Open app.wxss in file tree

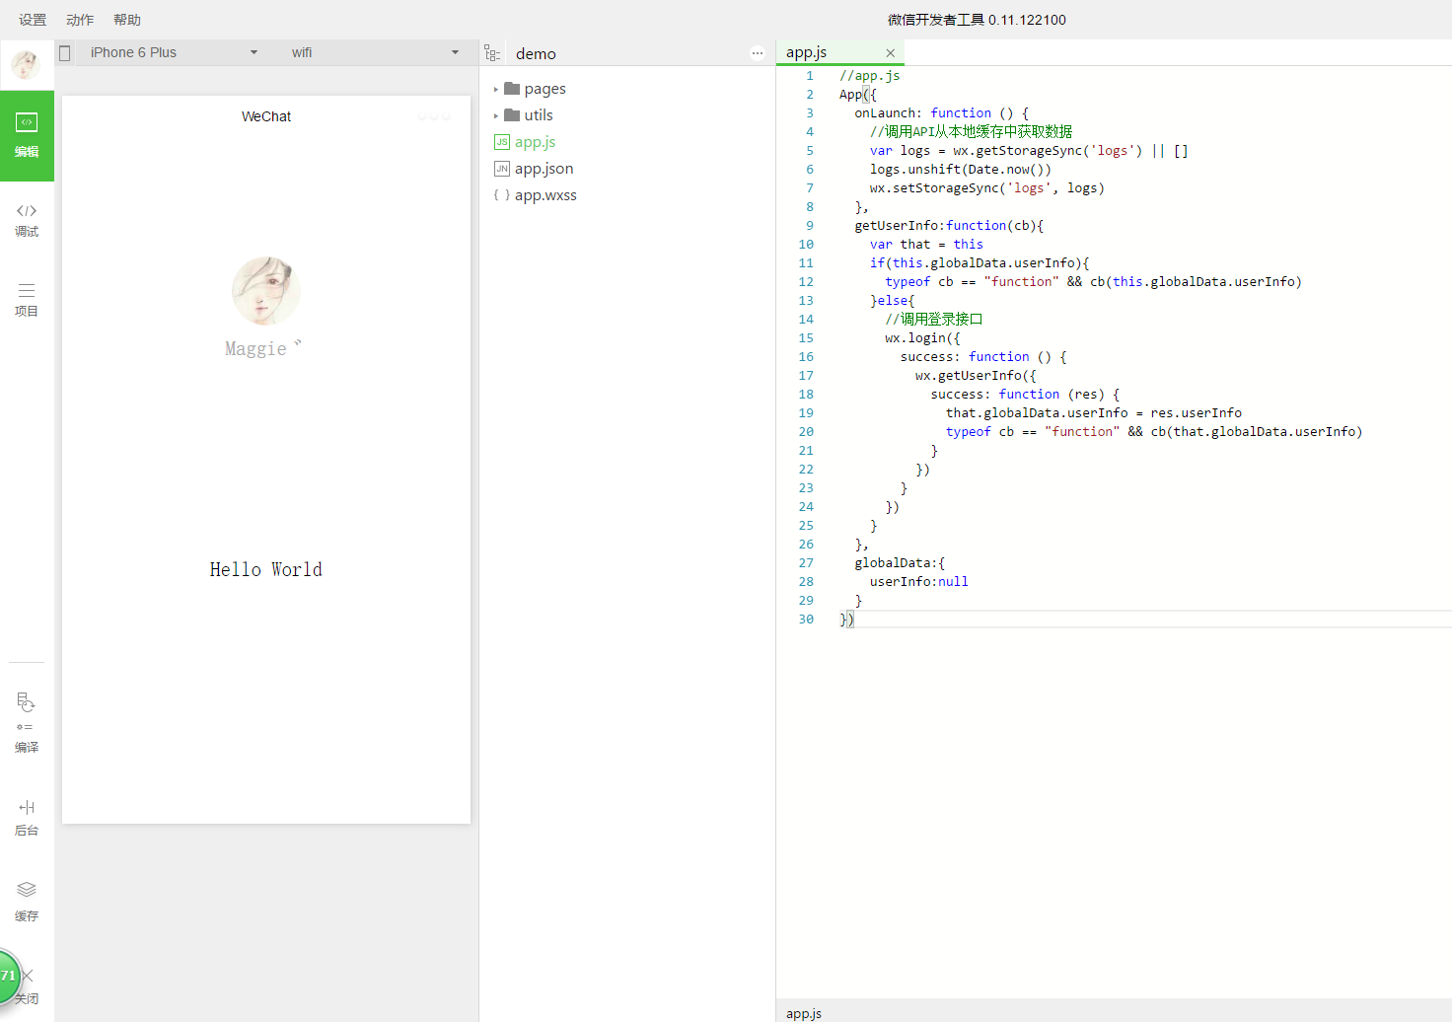pyautogui.click(x=545, y=195)
